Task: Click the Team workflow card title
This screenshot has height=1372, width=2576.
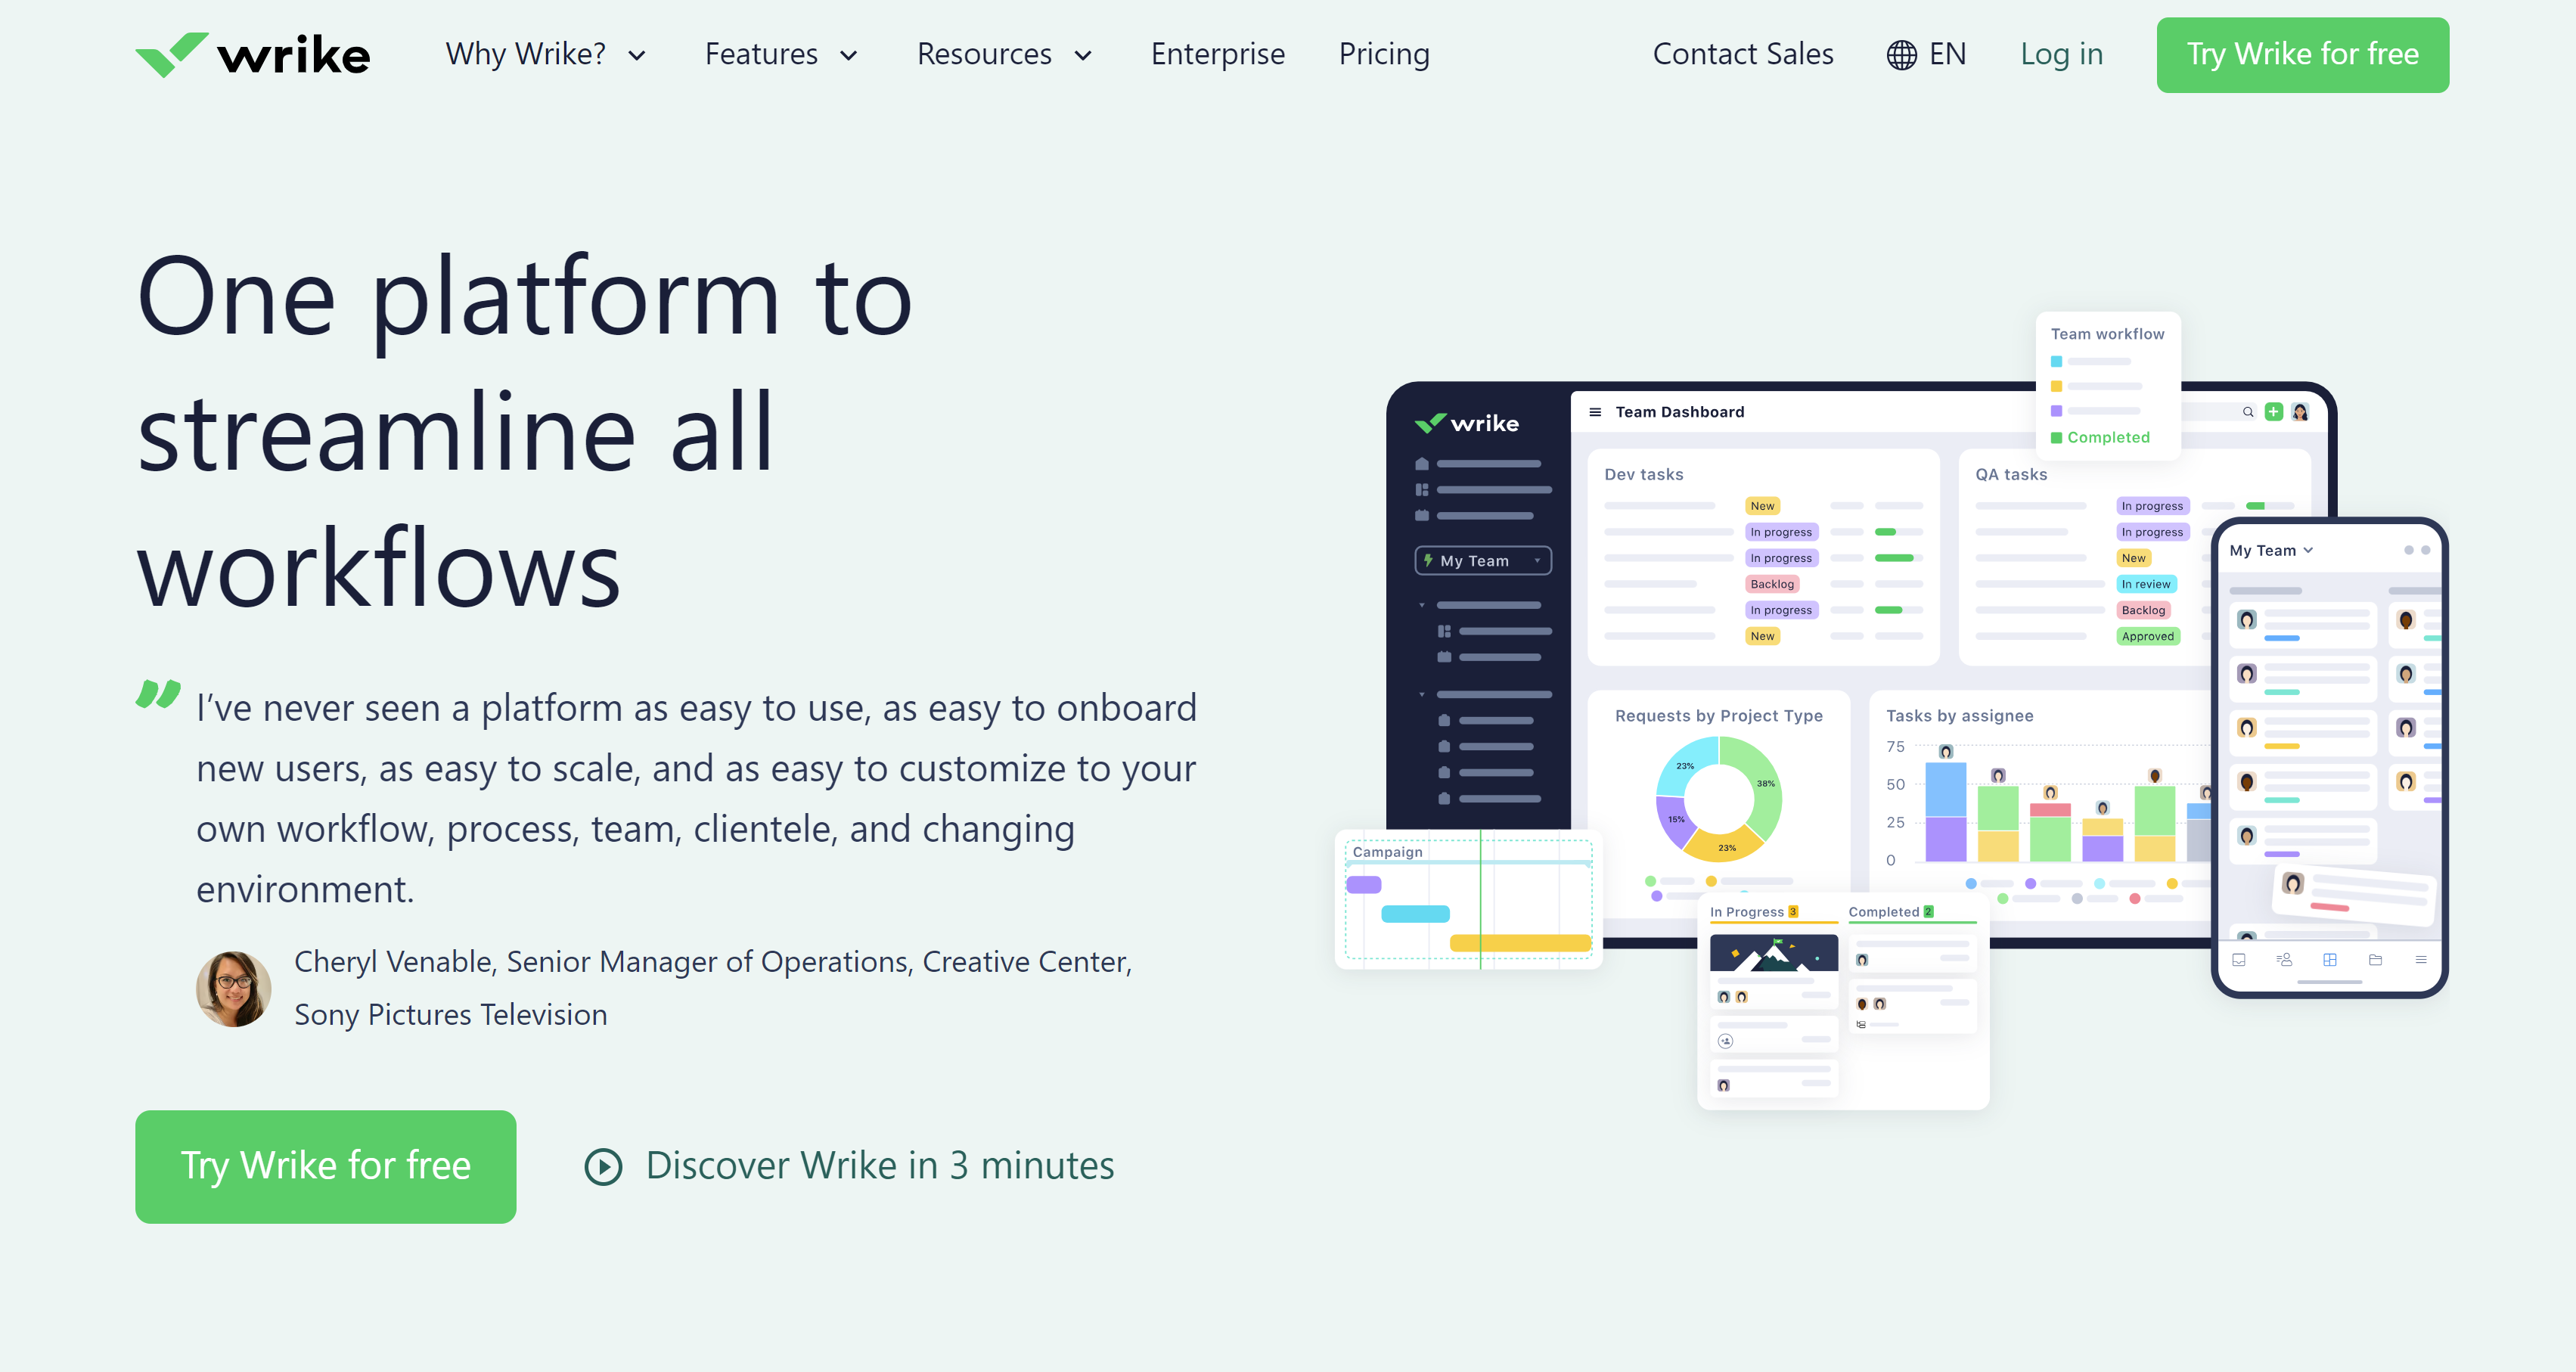Action: pos(2107,334)
